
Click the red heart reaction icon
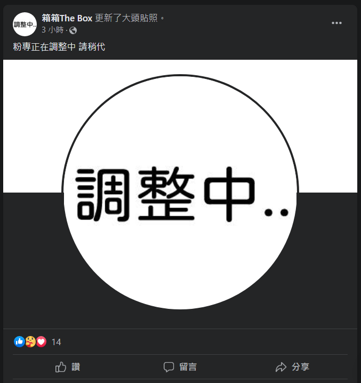click(x=41, y=341)
